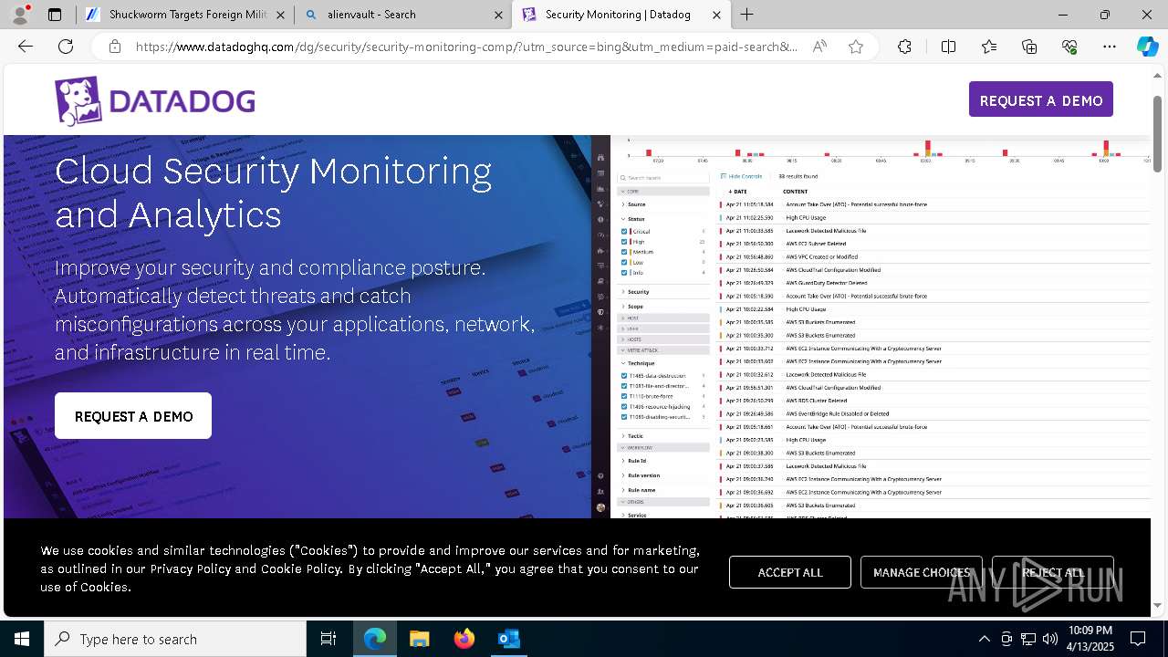1168x657 pixels.
Task: Open Edge Settings and more menu
Action: point(1110,47)
